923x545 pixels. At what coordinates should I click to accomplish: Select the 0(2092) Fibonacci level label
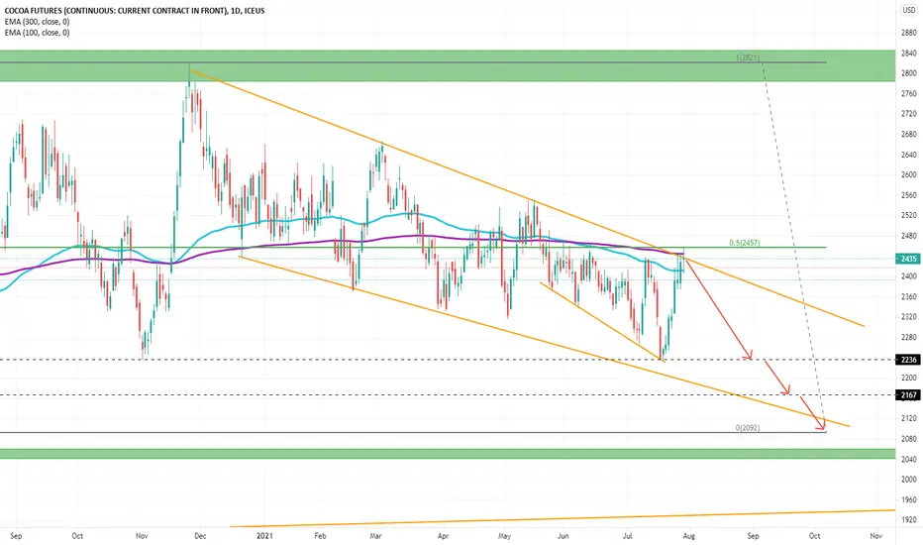pyautogui.click(x=748, y=428)
